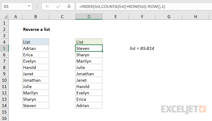Select row 4 header

[4, 42]
